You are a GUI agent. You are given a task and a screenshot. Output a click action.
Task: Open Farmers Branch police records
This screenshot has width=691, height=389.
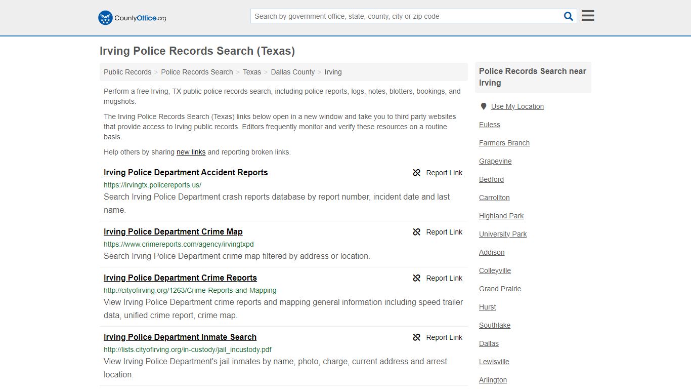click(504, 143)
